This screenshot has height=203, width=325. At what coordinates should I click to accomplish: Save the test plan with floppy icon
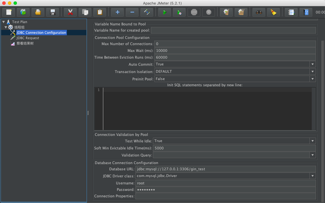pyautogui.click(x=53, y=12)
